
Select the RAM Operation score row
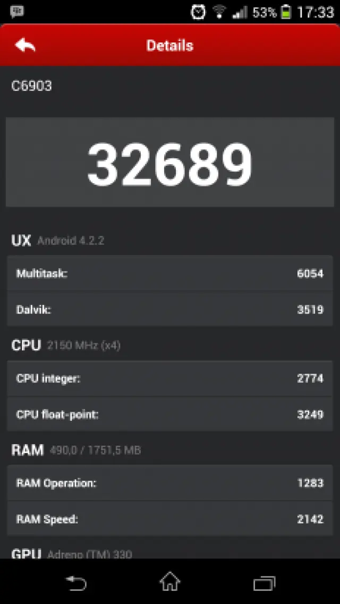[x=170, y=483]
